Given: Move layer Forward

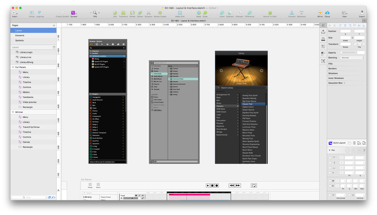Looking at the screenshot, I should [x=292, y=13].
